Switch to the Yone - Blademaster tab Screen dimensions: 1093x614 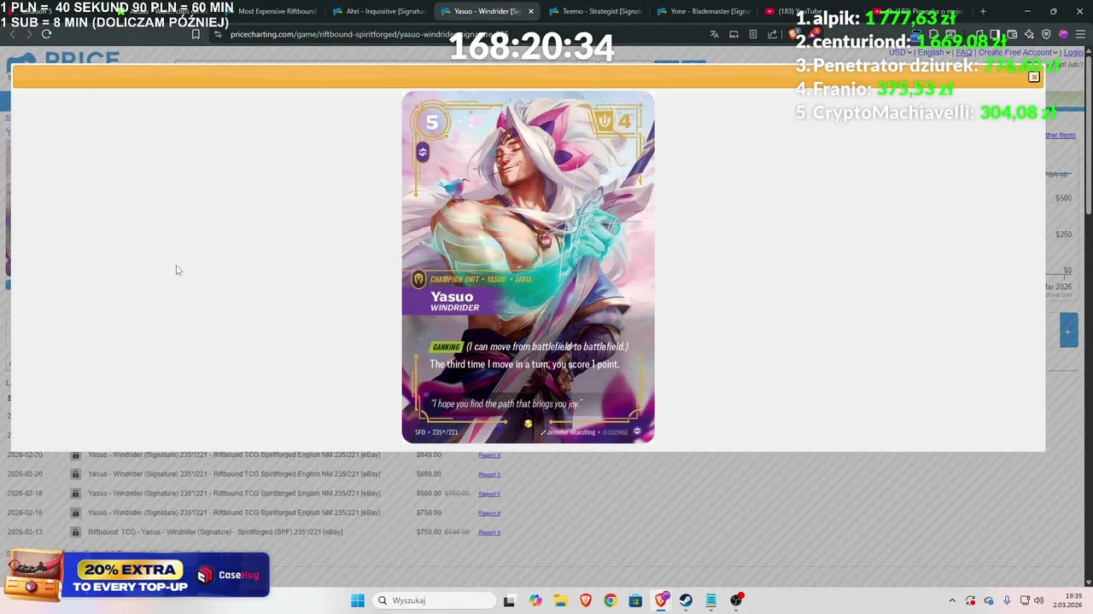703,11
